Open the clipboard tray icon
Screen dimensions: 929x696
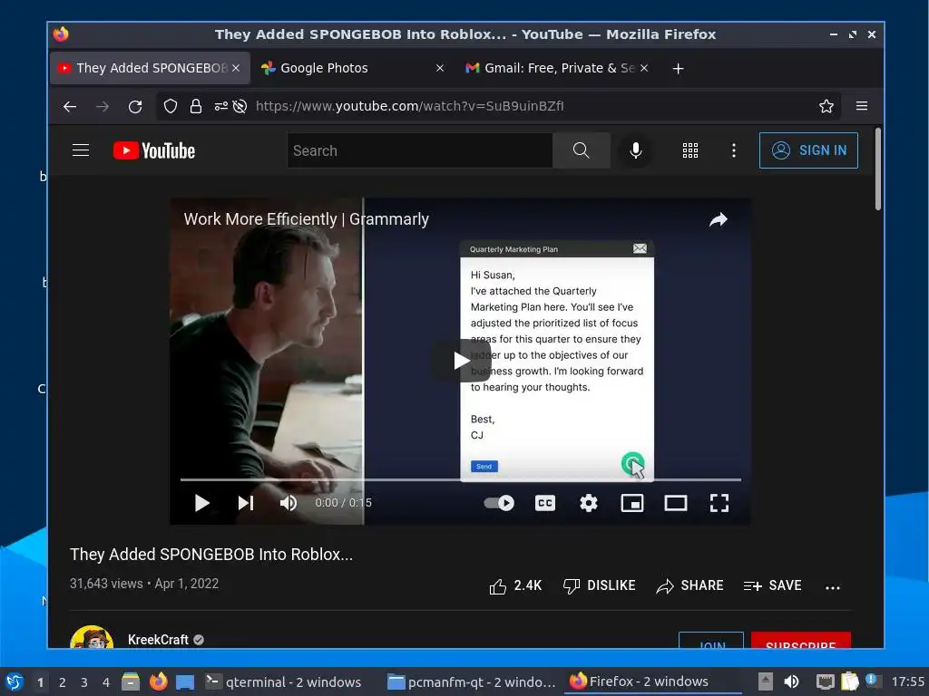tap(849, 681)
